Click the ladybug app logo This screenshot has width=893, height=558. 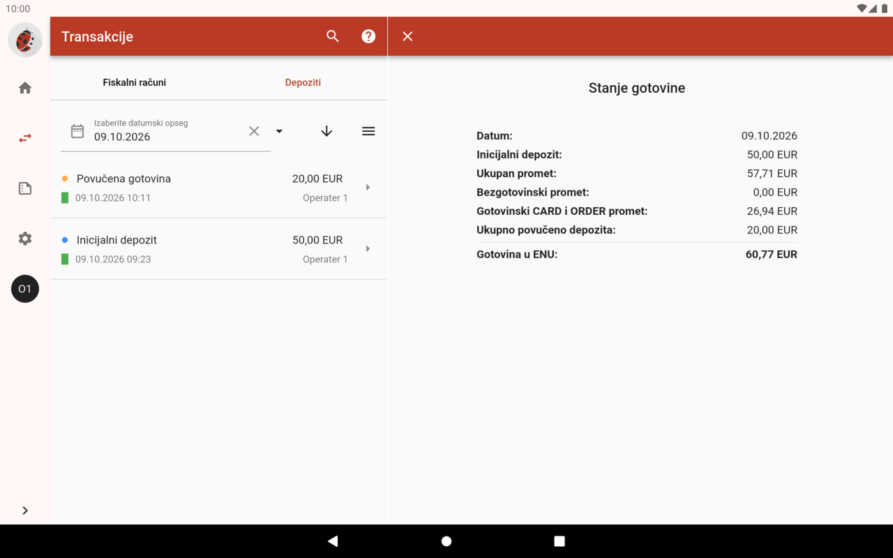(x=25, y=40)
